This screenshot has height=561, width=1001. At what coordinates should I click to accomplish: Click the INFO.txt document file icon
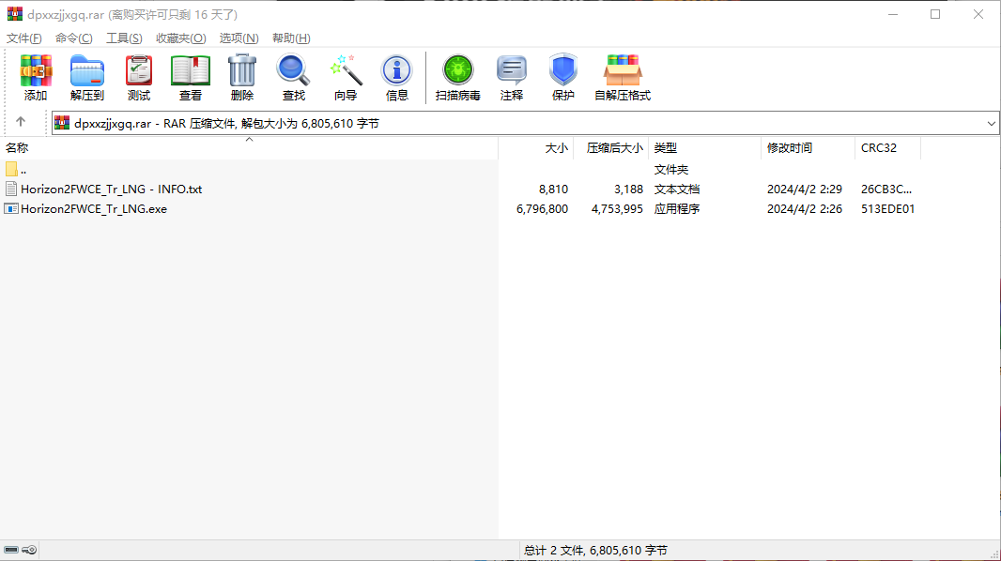[11, 189]
